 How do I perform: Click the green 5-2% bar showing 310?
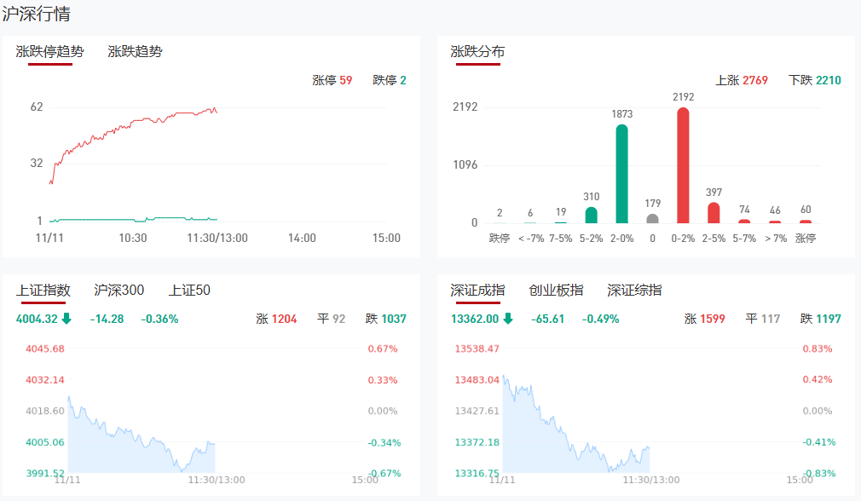point(592,215)
